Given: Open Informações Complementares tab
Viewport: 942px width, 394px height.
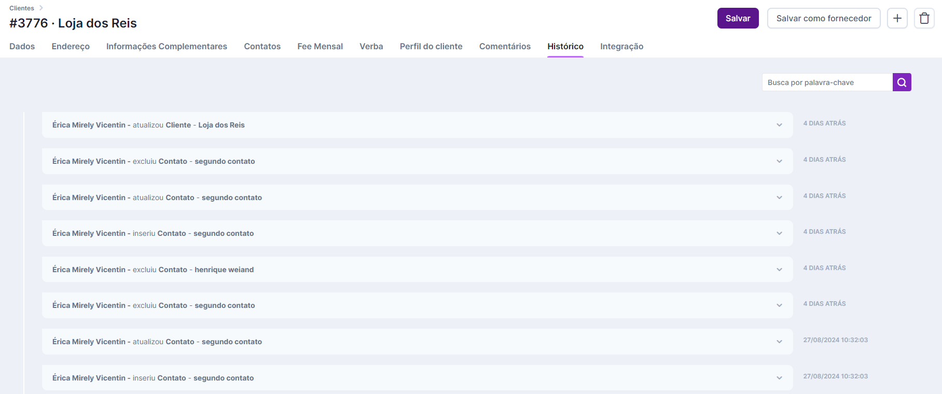Looking at the screenshot, I should [x=167, y=47].
